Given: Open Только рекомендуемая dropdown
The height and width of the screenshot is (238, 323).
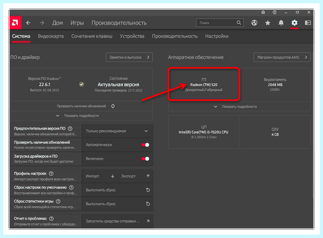Looking at the screenshot, I should coord(117,131).
